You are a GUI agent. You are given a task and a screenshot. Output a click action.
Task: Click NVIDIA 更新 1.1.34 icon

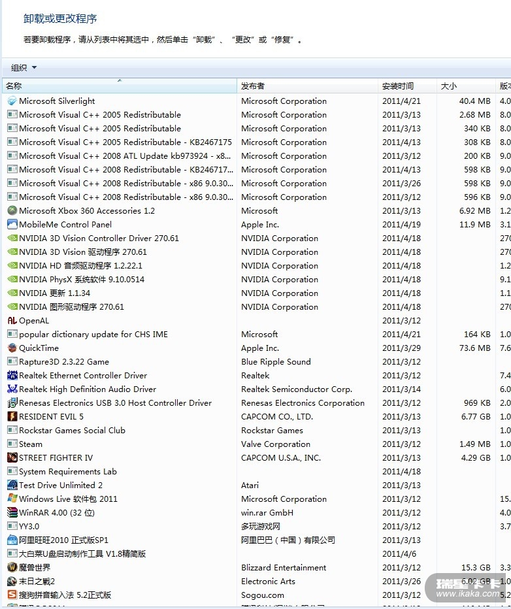[x=12, y=293]
